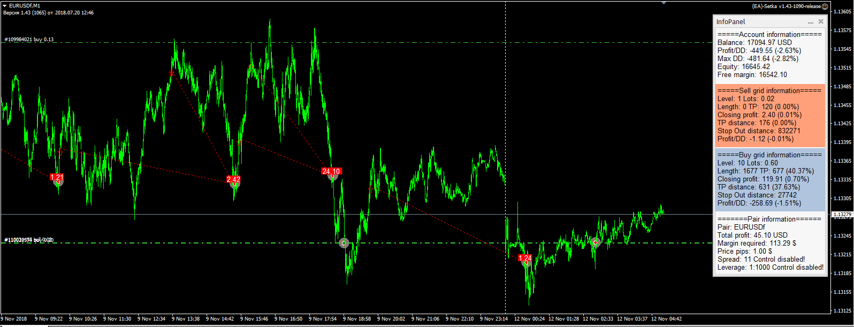
Task: Click the EA name (EA)-Setka v1.43-1090-release
Action: [786, 6]
